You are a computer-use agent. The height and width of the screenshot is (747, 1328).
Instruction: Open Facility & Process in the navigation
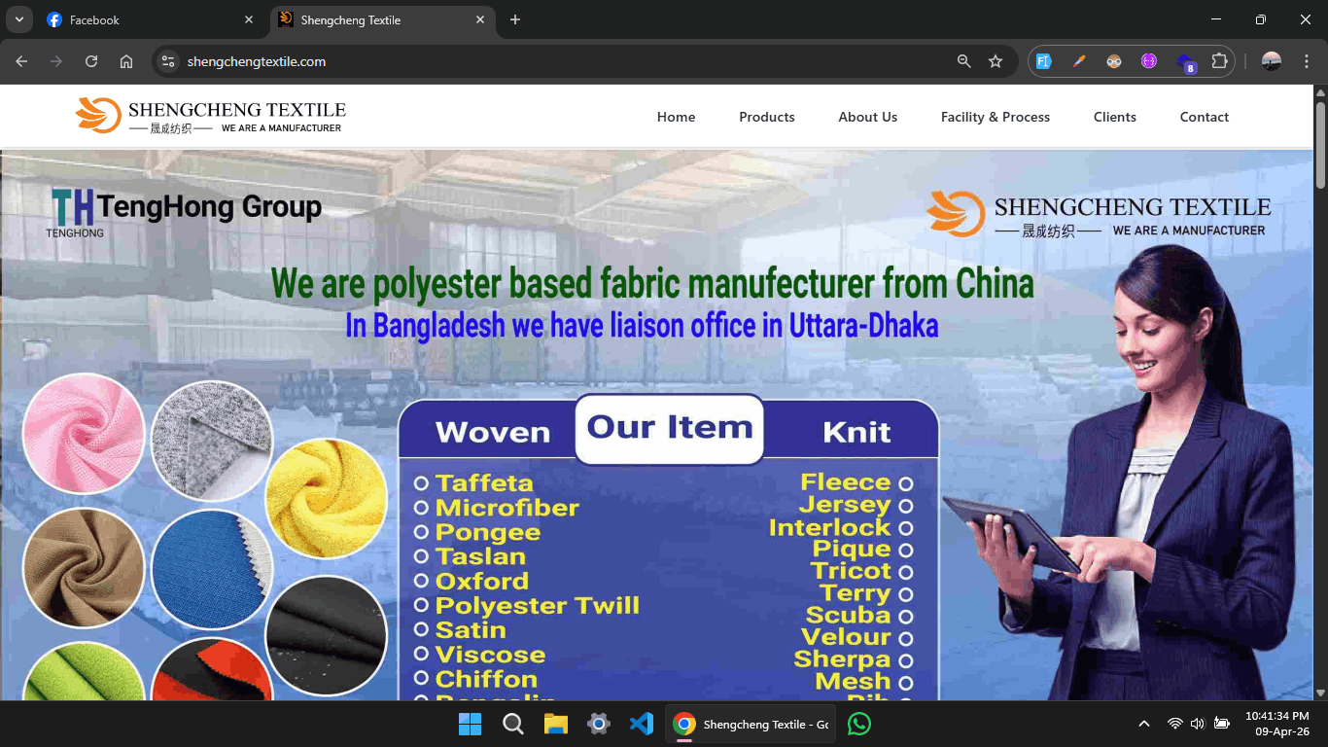(995, 117)
